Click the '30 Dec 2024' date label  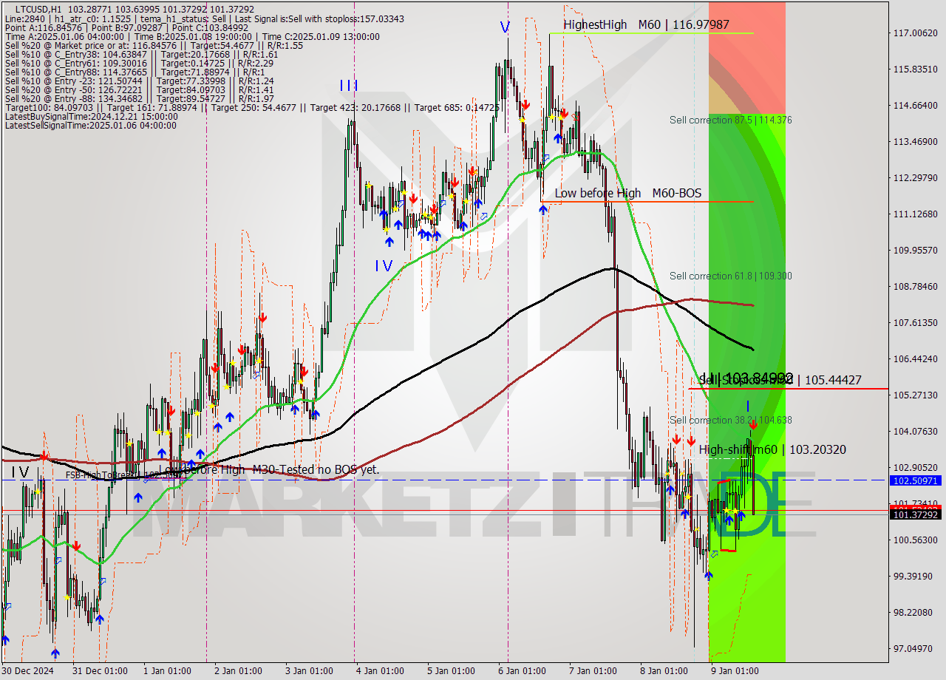(x=27, y=671)
